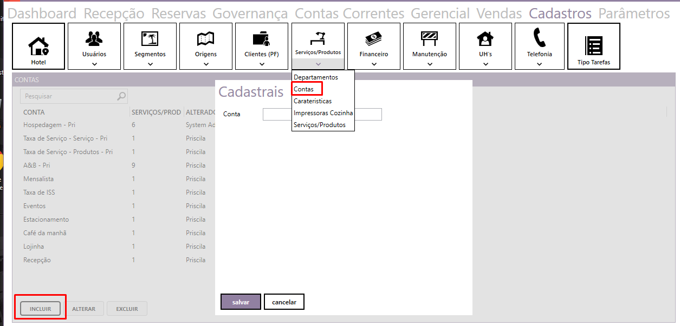Select Impressoras Cozinha menu entry
680x326 pixels.
click(323, 113)
